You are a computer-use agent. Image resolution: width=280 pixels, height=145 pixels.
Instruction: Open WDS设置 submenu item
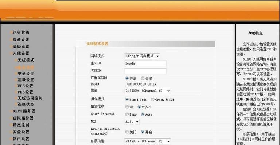pos(25,92)
